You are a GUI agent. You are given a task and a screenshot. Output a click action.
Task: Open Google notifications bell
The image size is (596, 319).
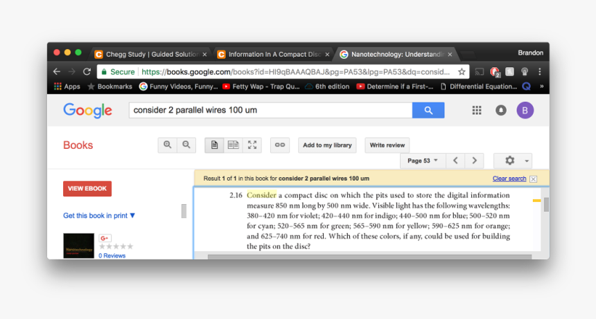(x=500, y=111)
